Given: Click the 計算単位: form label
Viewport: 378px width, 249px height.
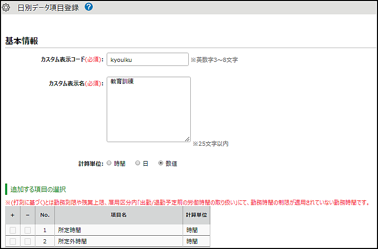Looking at the screenshot, I should click(91, 164).
